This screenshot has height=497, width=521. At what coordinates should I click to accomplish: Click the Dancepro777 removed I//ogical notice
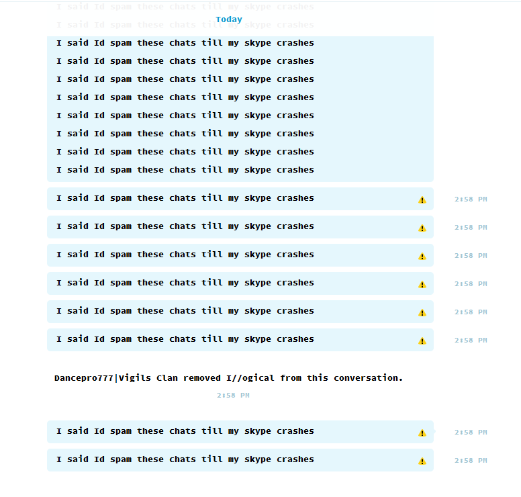pos(228,378)
